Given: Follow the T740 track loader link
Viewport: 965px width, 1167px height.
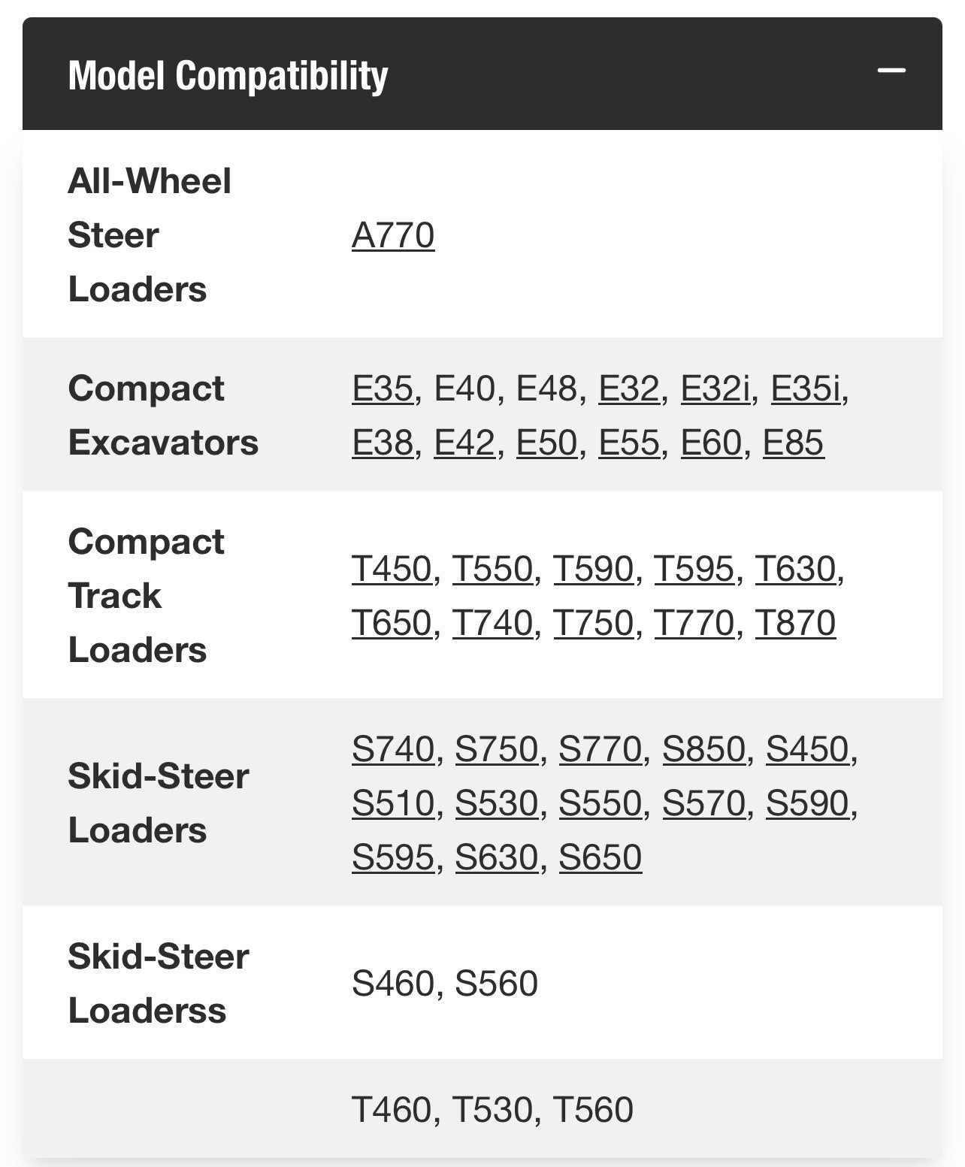Looking at the screenshot, I should 492,624.
